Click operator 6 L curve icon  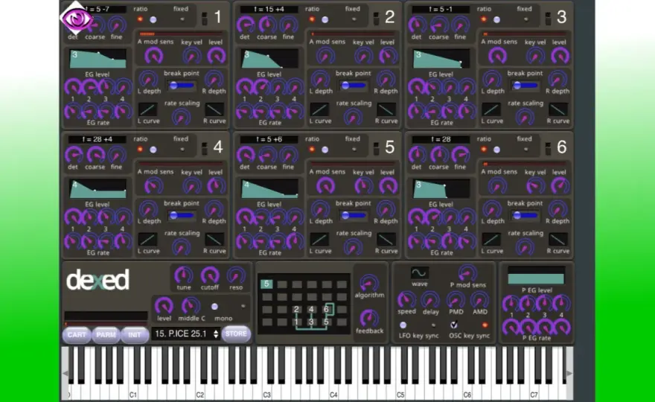(491, 240)
